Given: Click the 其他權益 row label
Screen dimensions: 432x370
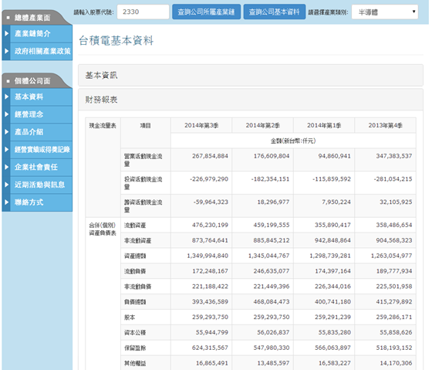Looking at the screenshot, I should click(x=135, y=363).
